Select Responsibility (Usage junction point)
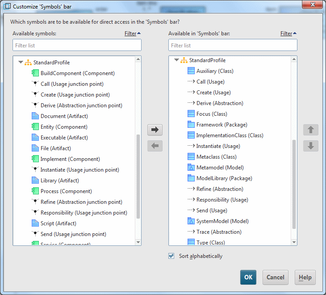Viewport: 326px width, 295px height. click(84, 213)
